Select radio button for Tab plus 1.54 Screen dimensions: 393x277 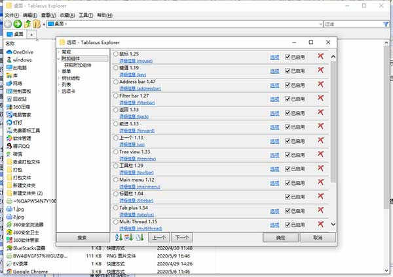[x=115, y=208]
